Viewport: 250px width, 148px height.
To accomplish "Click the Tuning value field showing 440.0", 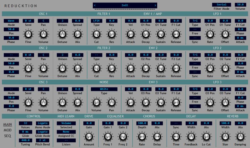I will click(26, 140).
